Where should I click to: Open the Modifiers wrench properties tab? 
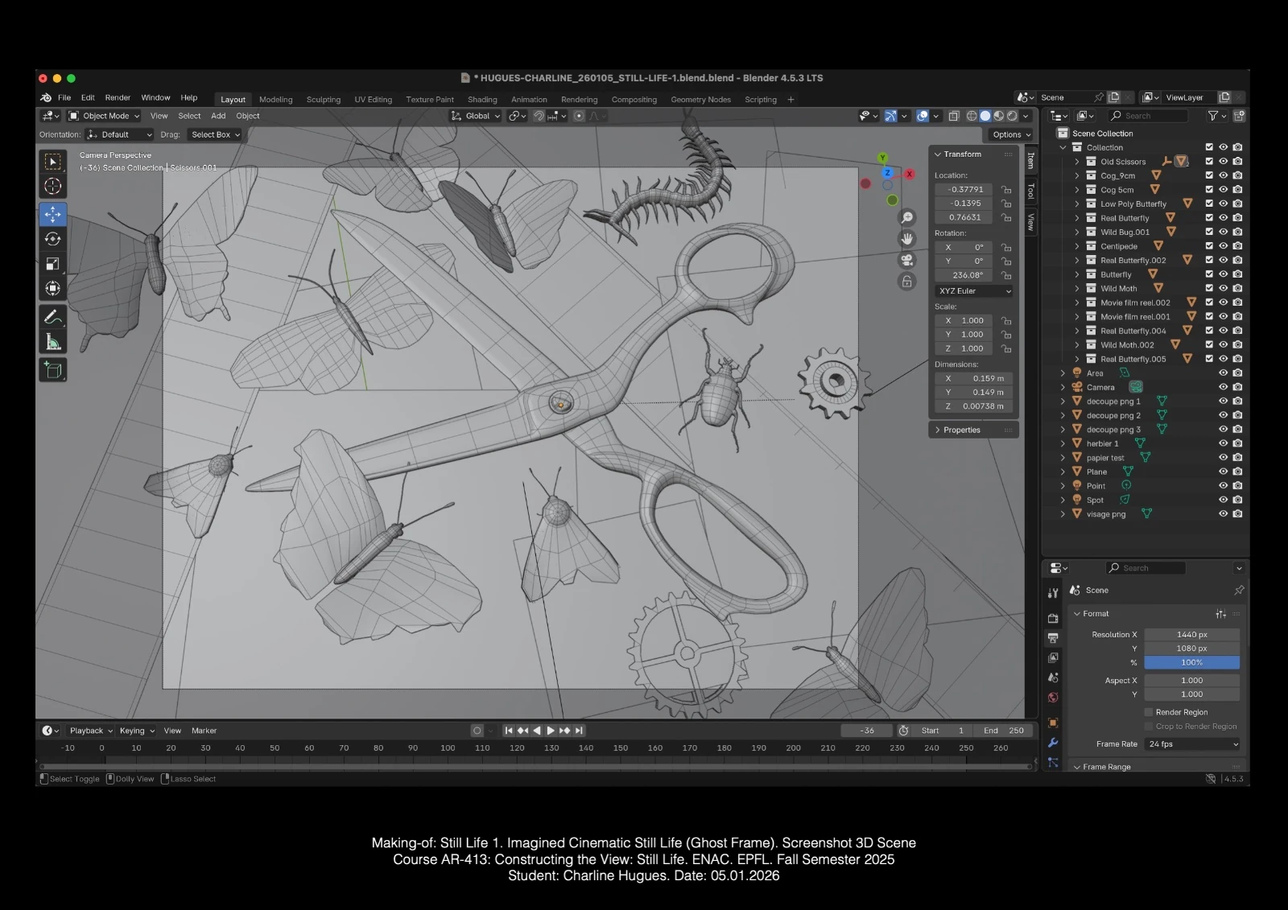1053,743
